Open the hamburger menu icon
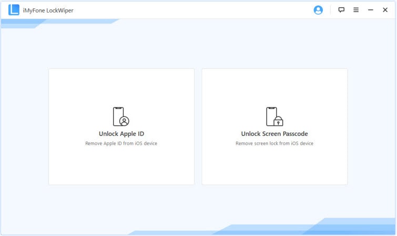The width and height of the screenshot is (397, 236). (356, 10)
